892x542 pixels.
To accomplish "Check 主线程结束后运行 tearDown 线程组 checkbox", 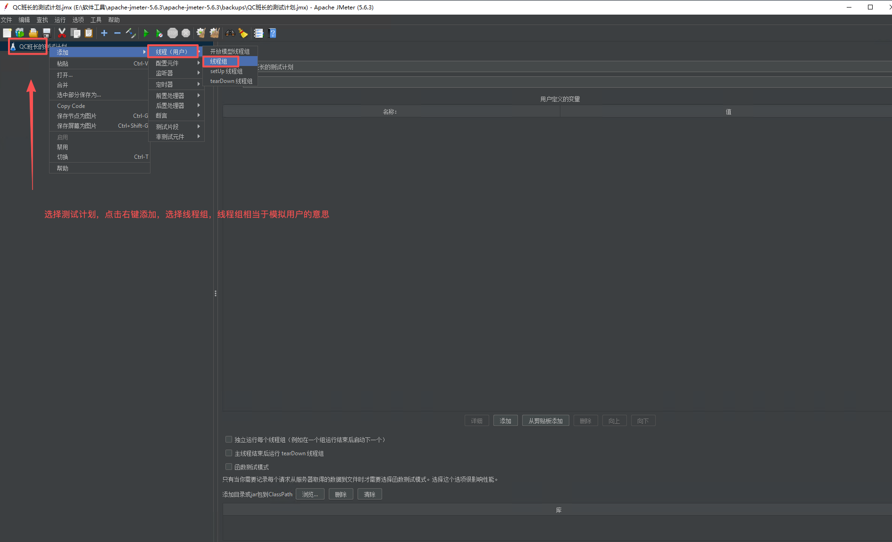I will click(x=229, y=453).
